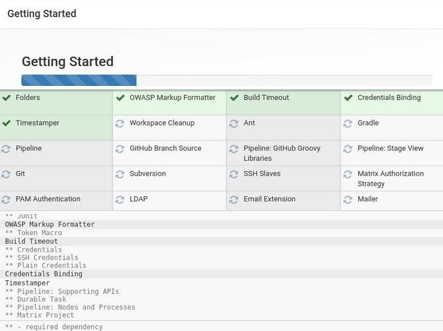Screen dimensions: 443x331
Task: Click the green checkmark beside Folders
Action: click(x=6, y=98)
